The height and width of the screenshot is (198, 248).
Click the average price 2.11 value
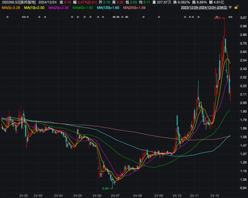point(147,2)
